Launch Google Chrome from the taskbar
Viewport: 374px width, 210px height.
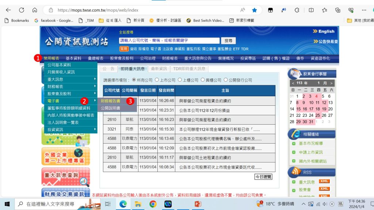pos(153,204)
